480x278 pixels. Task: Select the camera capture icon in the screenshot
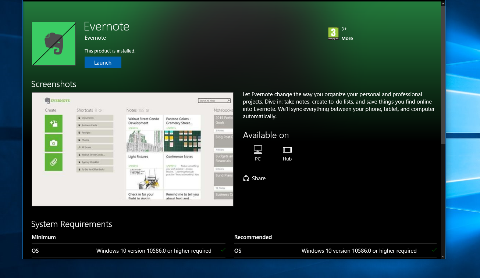pos(53,143)
